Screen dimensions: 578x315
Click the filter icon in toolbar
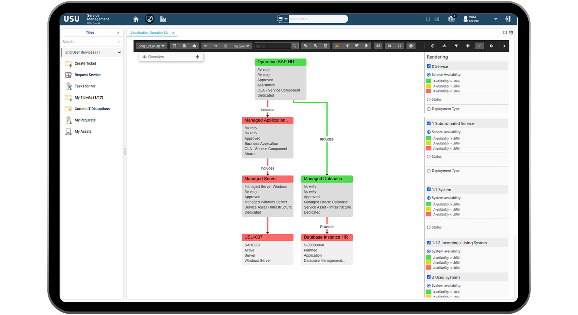click(x=456, y=46)
